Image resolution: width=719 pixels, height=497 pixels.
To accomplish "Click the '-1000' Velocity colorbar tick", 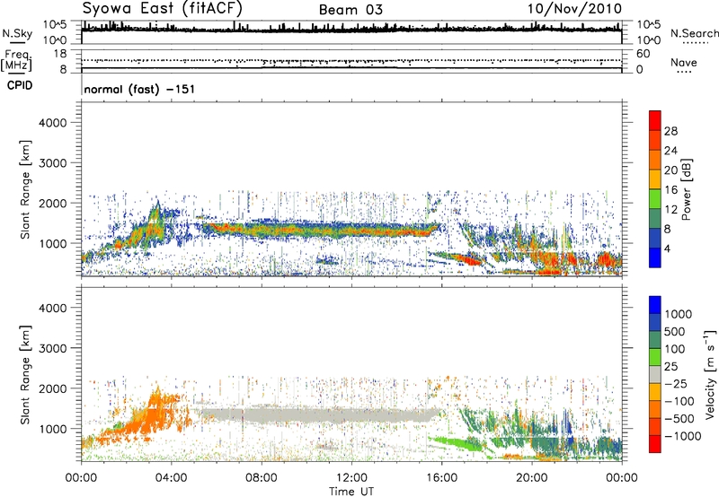I will (682, 436).
